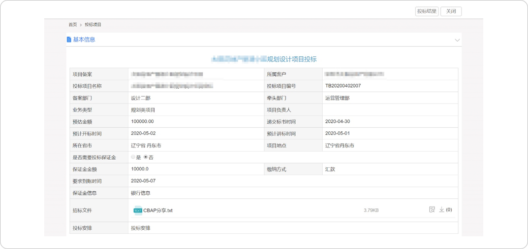Open the CBAP分享.txt file name
This screenshot has width=528, height=249.
[x=158, y=210]
